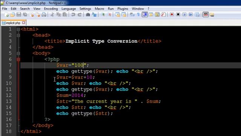Collapse the body block fold marker

pos(18,53)
